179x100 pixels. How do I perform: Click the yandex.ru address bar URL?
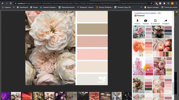pos(83,4)
